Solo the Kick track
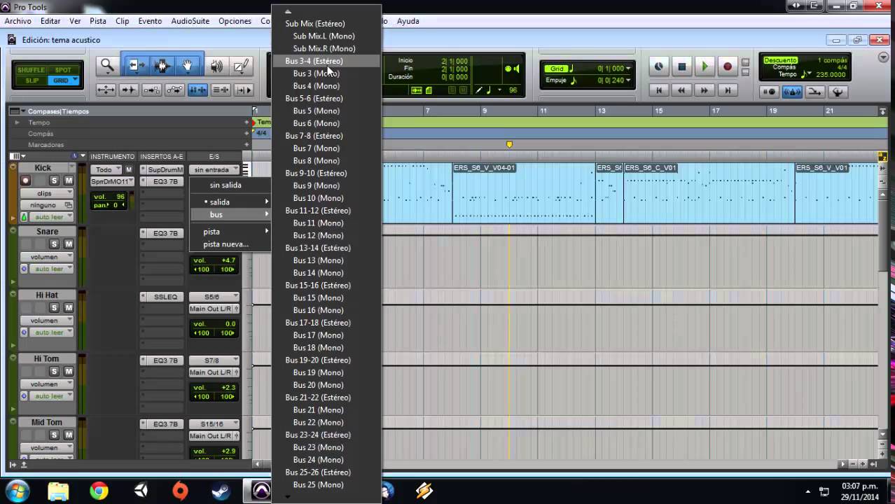Screen dimensions: 895x504 [54, 181]
